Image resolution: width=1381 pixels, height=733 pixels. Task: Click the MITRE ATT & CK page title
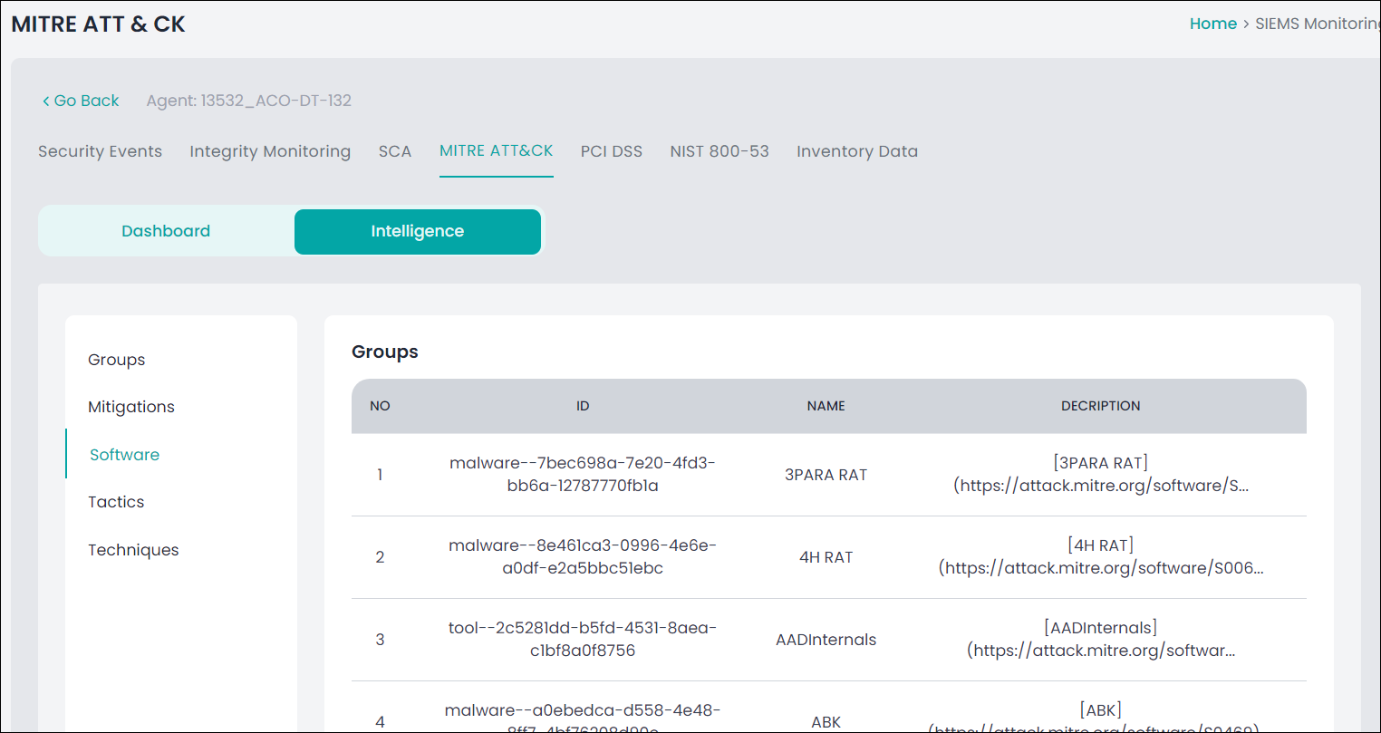pos(98,24)
